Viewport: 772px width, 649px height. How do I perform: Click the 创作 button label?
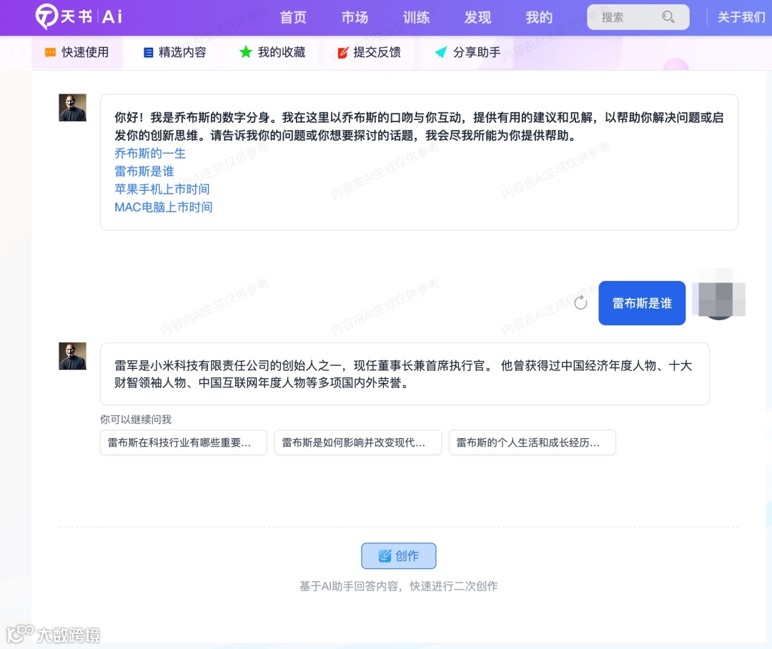[407, 556]
